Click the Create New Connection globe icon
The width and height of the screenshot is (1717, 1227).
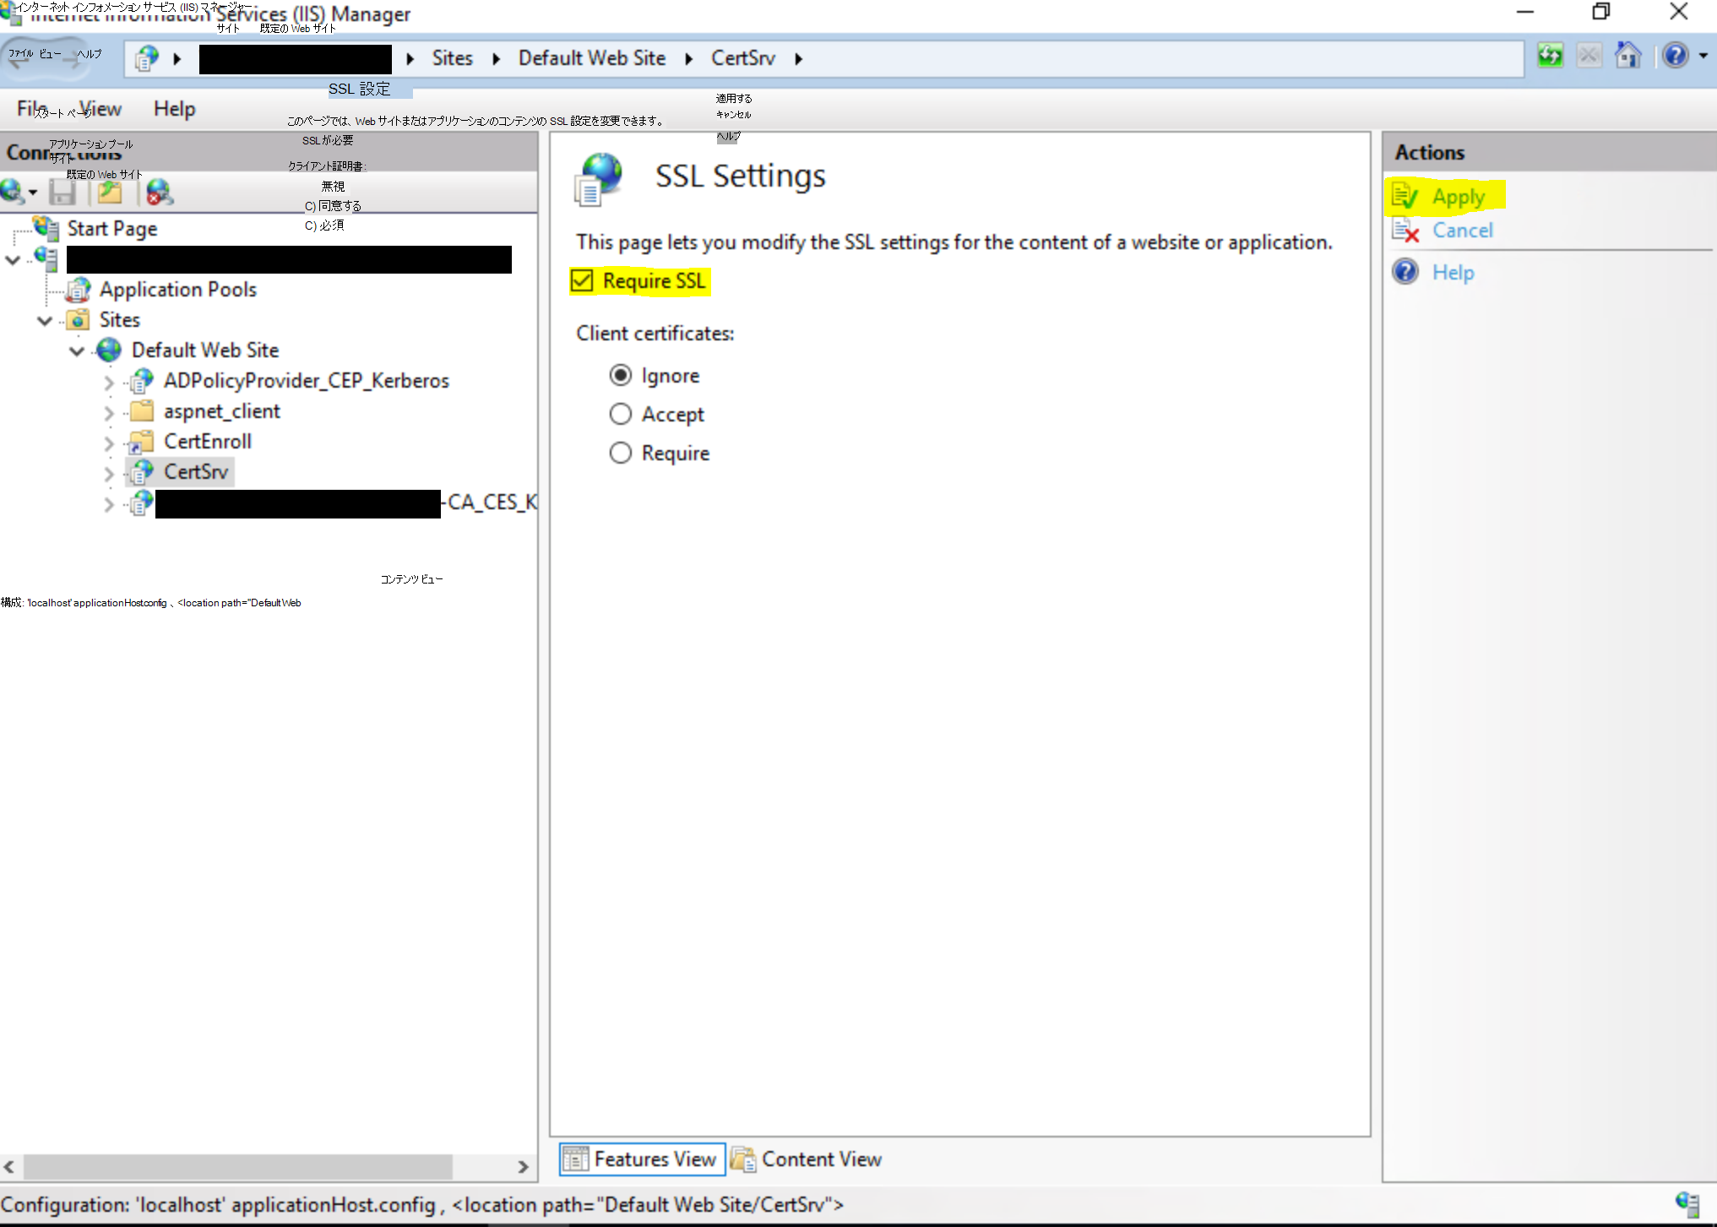13,192
